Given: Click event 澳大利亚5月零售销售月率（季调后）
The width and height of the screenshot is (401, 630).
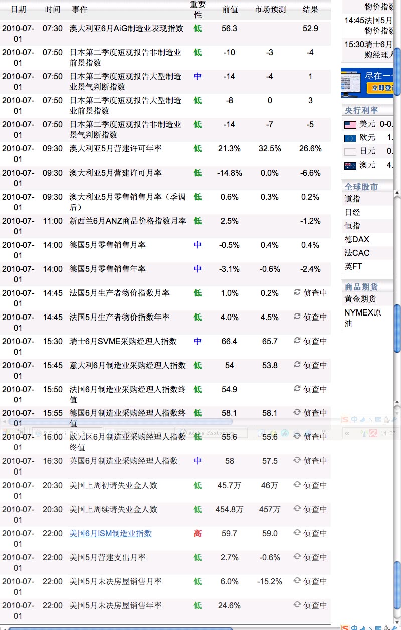Looking at the screenshot, I should pyautogui.click(x=127, y=202).
